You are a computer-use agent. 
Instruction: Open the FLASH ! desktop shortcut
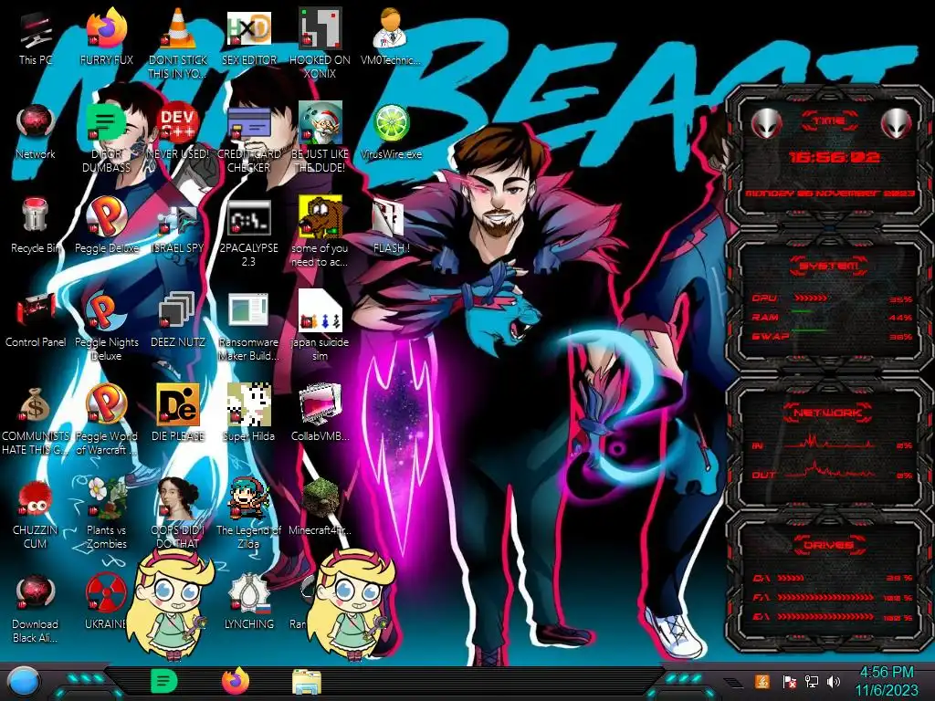tap(391, 226)
